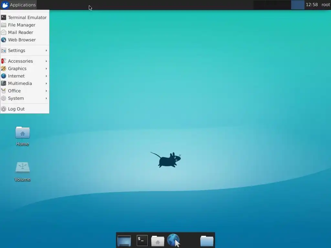Open the System submenu
This screenshot has height=248, width=331.
(x=25, y=98)
